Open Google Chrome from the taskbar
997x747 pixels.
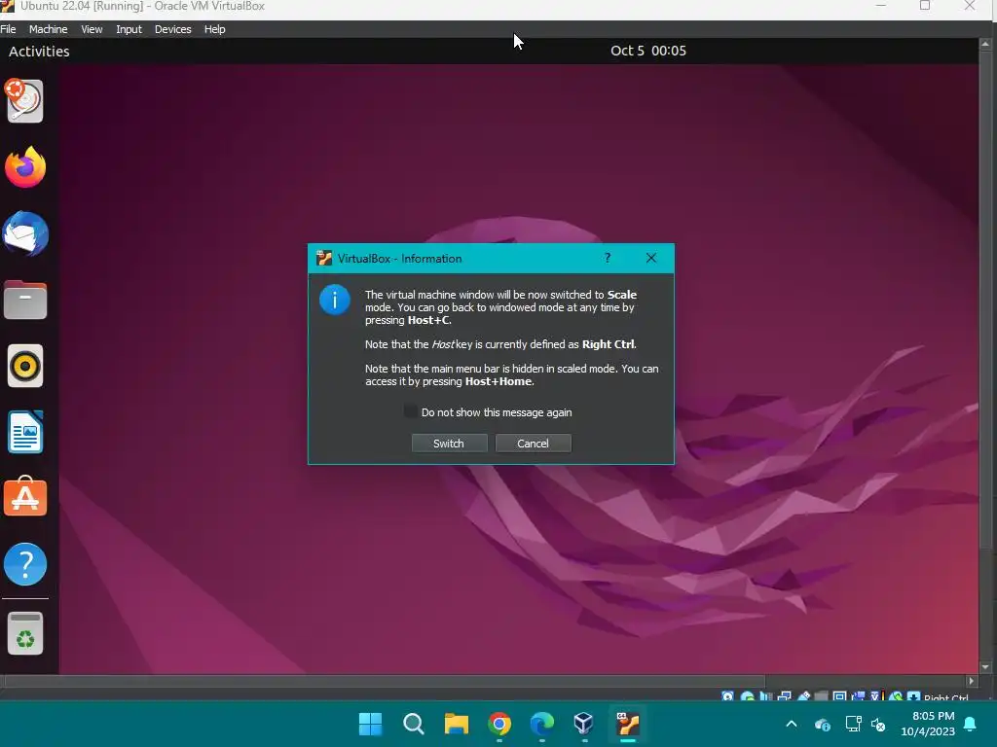pos(499,723)
